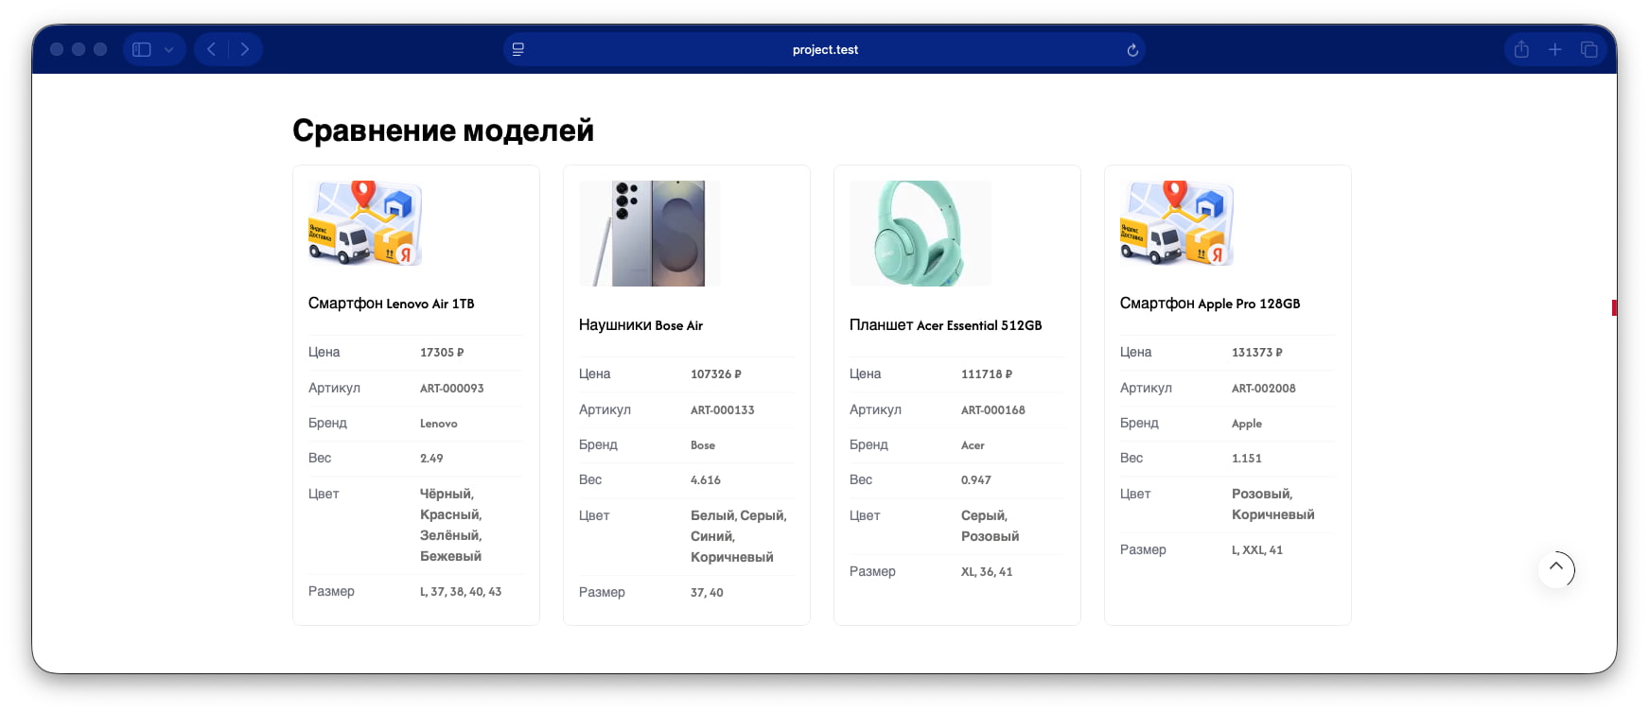Viewport: 1649px width, 713px height.
Task: Open Планшет Acer Essential 512GB title
Action: (x=945, y=325)
